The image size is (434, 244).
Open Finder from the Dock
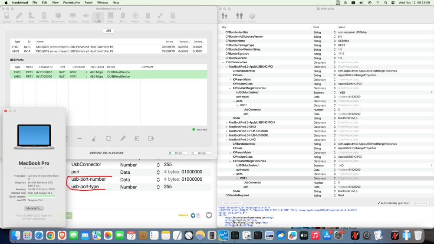click(x=16, y=235)
